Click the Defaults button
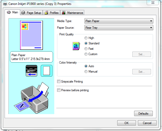Image resolution: width=162 pixels, height=131 pixels. 143,114
